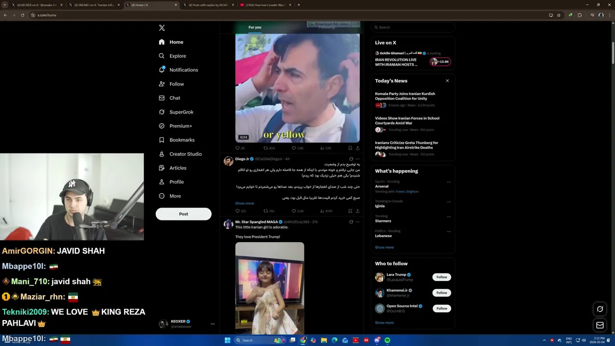
Task: Open Bookmarks in X sidebar
Action: click(x=177, y=140)
